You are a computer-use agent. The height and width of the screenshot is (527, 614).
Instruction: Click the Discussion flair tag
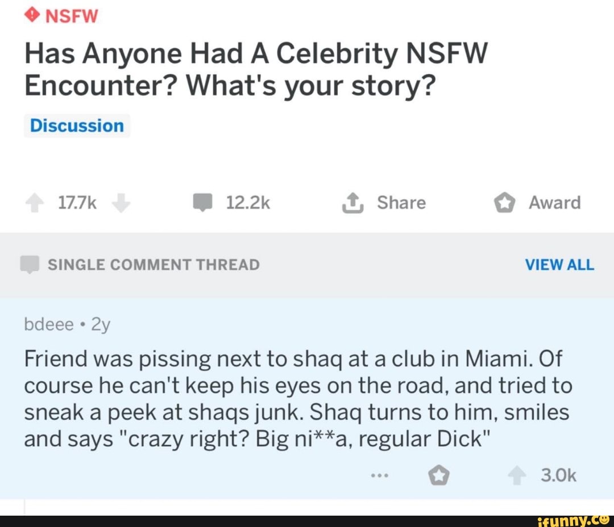coord(77,126)
